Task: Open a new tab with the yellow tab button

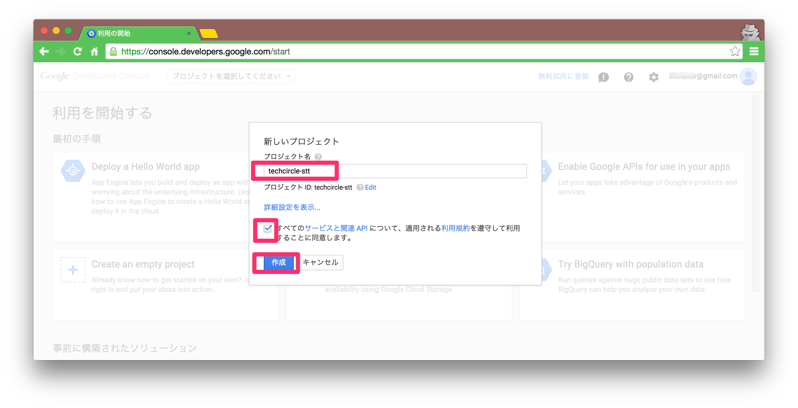Action: click(x=209, y=34)
